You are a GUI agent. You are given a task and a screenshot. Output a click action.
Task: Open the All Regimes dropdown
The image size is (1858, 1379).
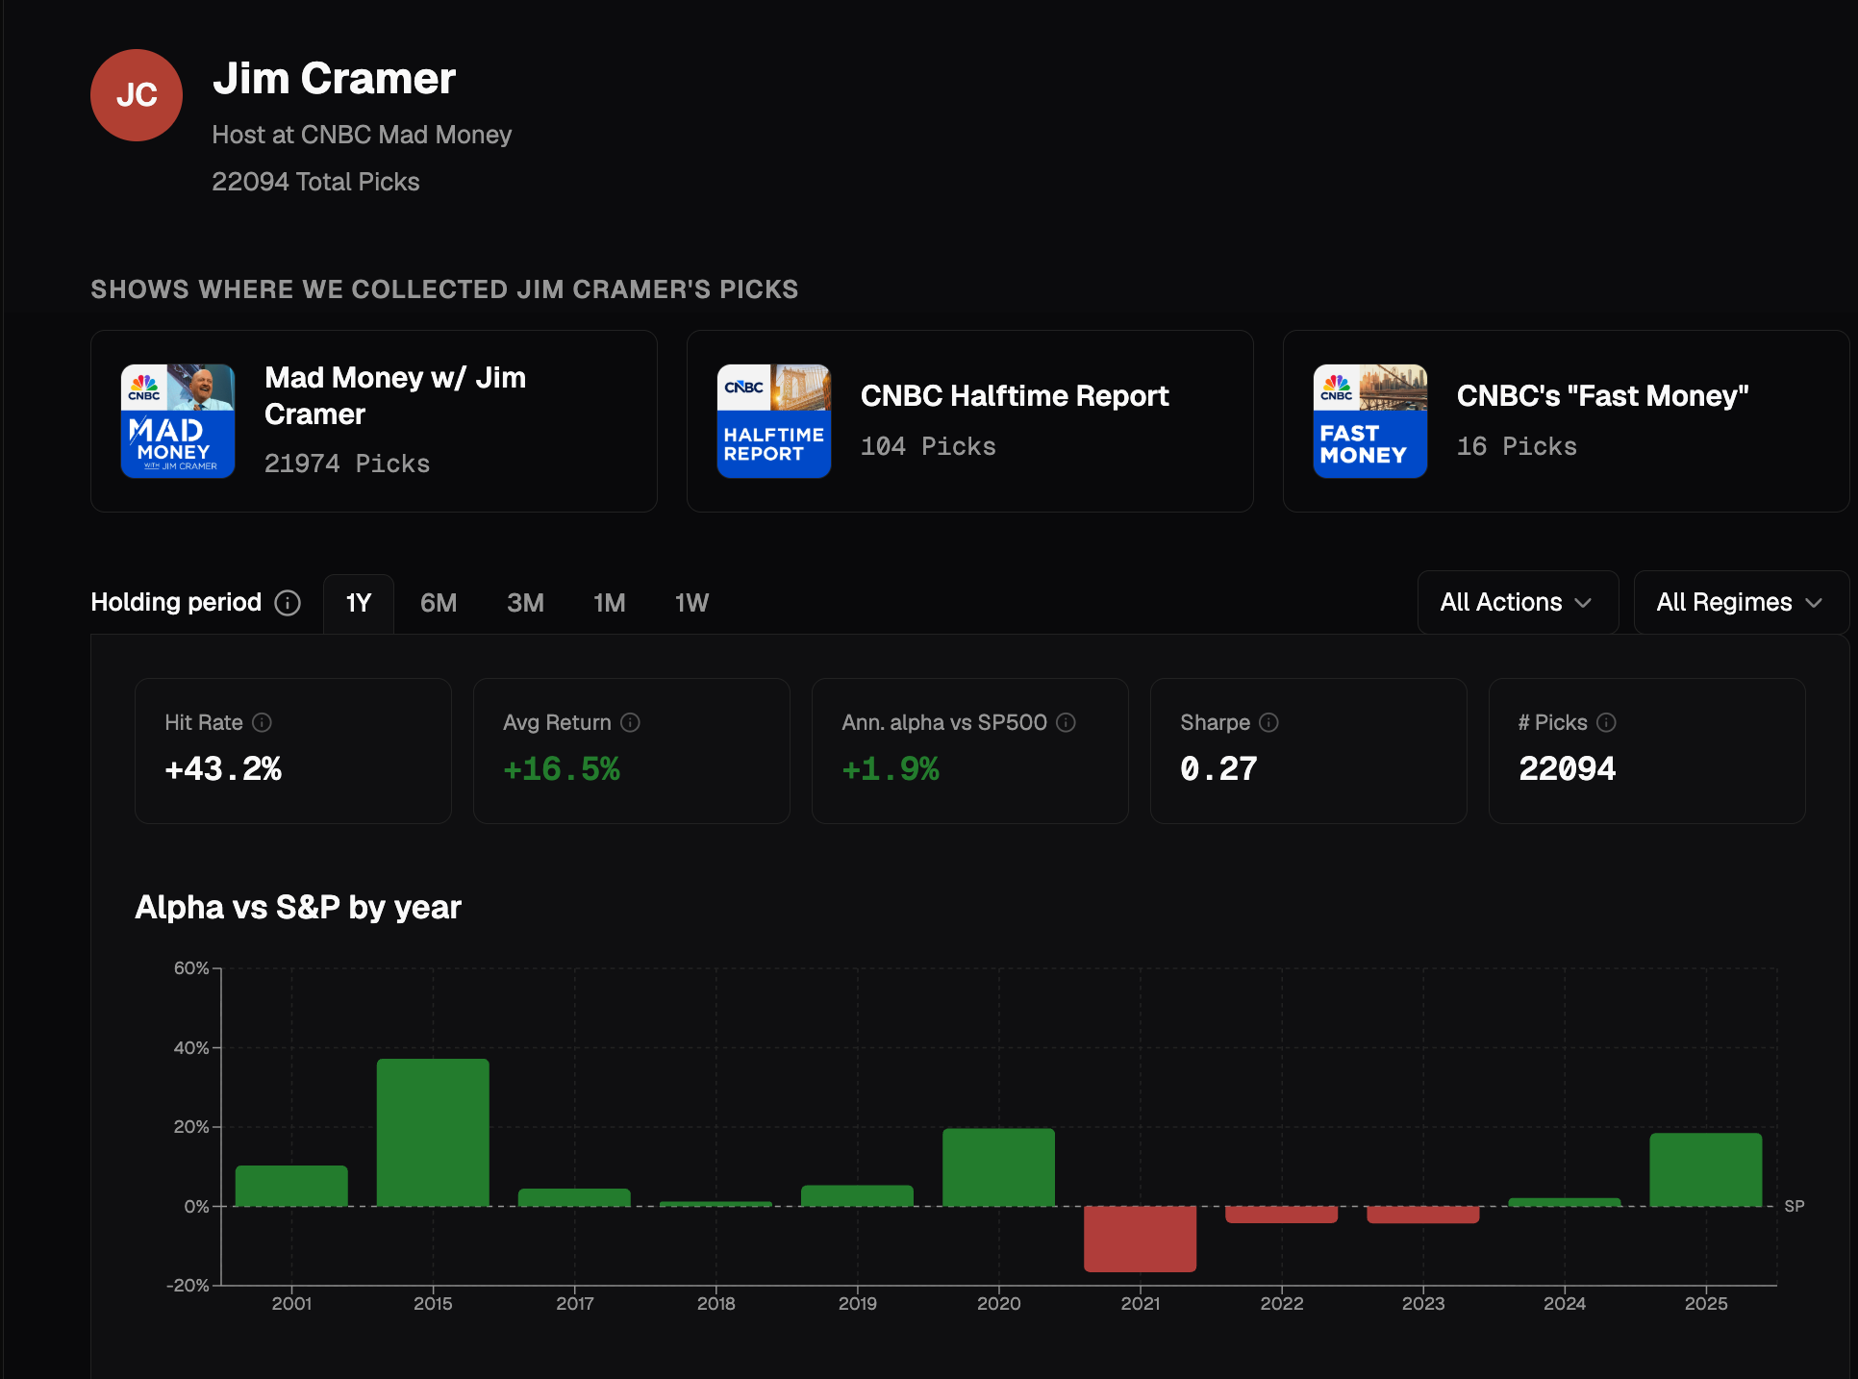coord(1741,602)
